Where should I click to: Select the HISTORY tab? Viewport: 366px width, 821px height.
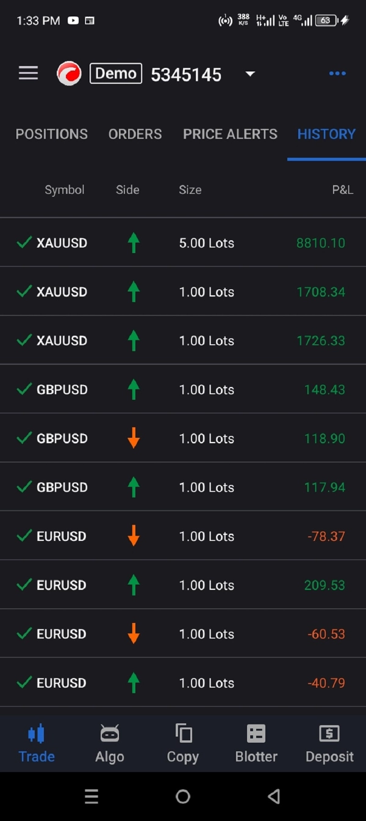point(326,134)
